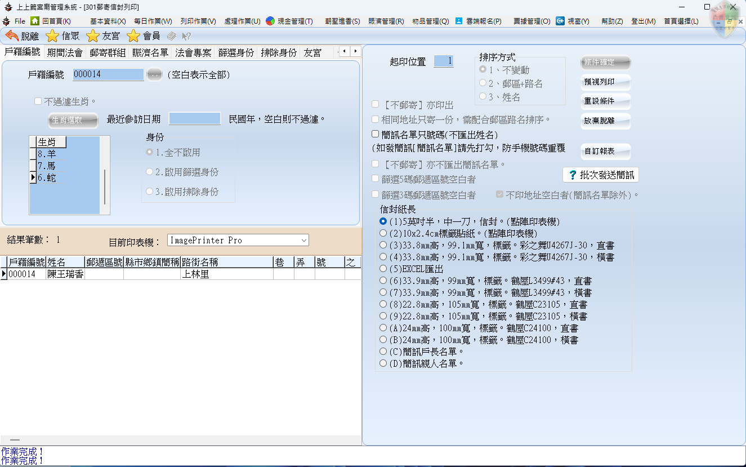Click the 會員 star icon

coord(133,36)
